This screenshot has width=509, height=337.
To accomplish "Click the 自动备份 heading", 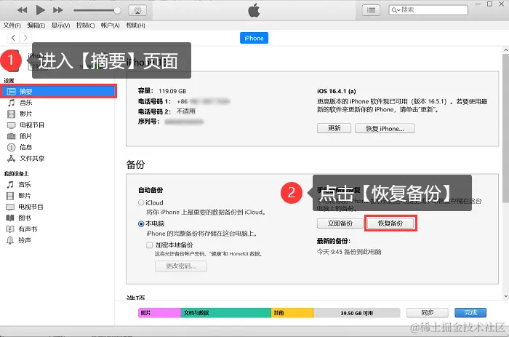I will pyautogui.click(x=151, y=190).
